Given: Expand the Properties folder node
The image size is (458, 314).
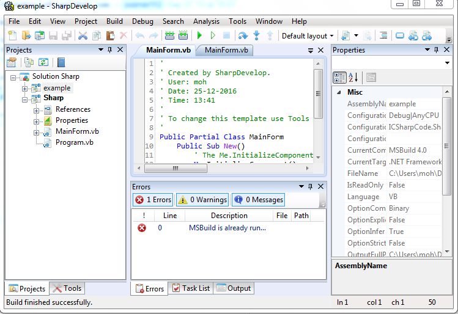Looking at the screenshot, I should click(x=36, y=122).
